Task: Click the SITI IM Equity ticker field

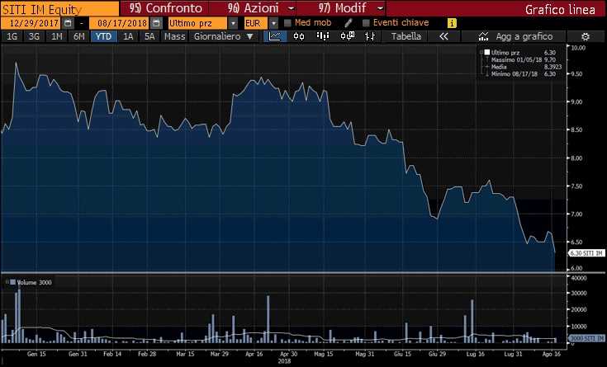Action: (59, 8)
